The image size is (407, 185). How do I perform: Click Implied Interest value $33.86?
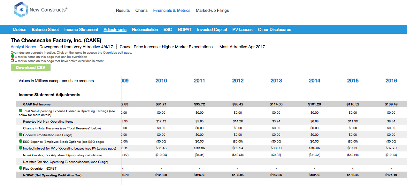[200, 148]
